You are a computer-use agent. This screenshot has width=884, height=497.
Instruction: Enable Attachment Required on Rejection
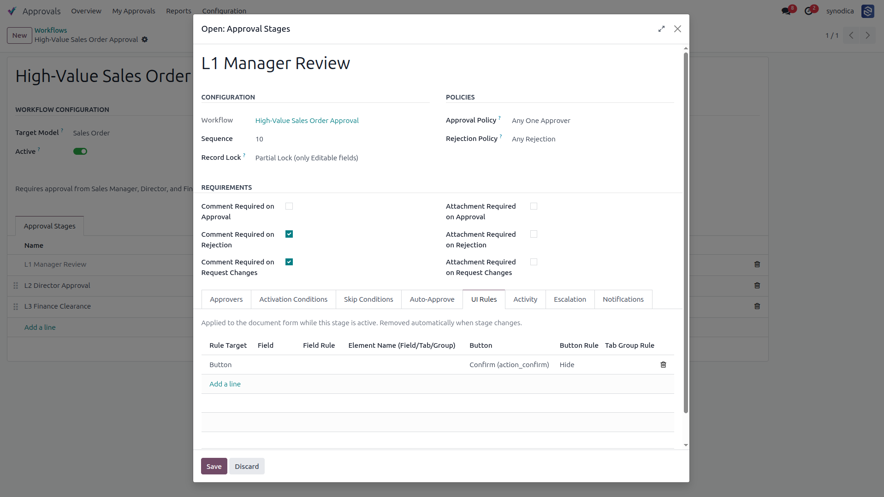pyautogui.click(x=534, y=234)
